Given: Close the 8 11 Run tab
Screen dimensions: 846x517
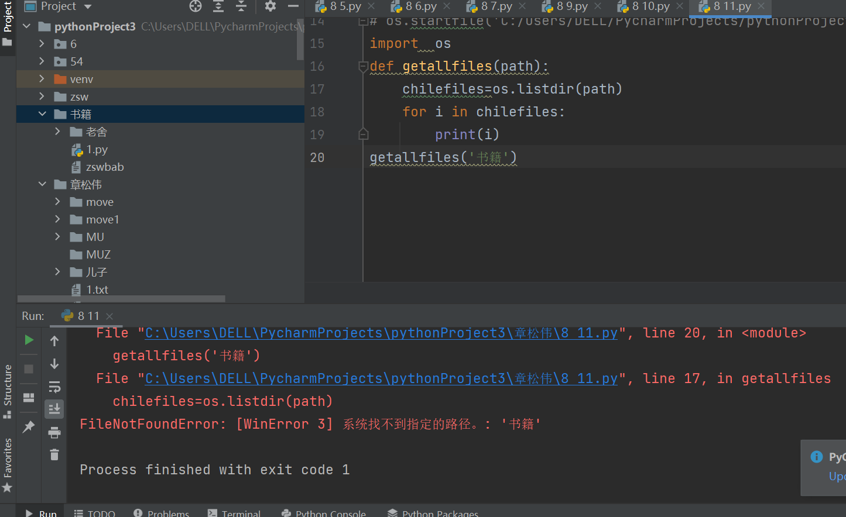Looking at the screenshot, I should pyautogui.click(x=109, y=316).
